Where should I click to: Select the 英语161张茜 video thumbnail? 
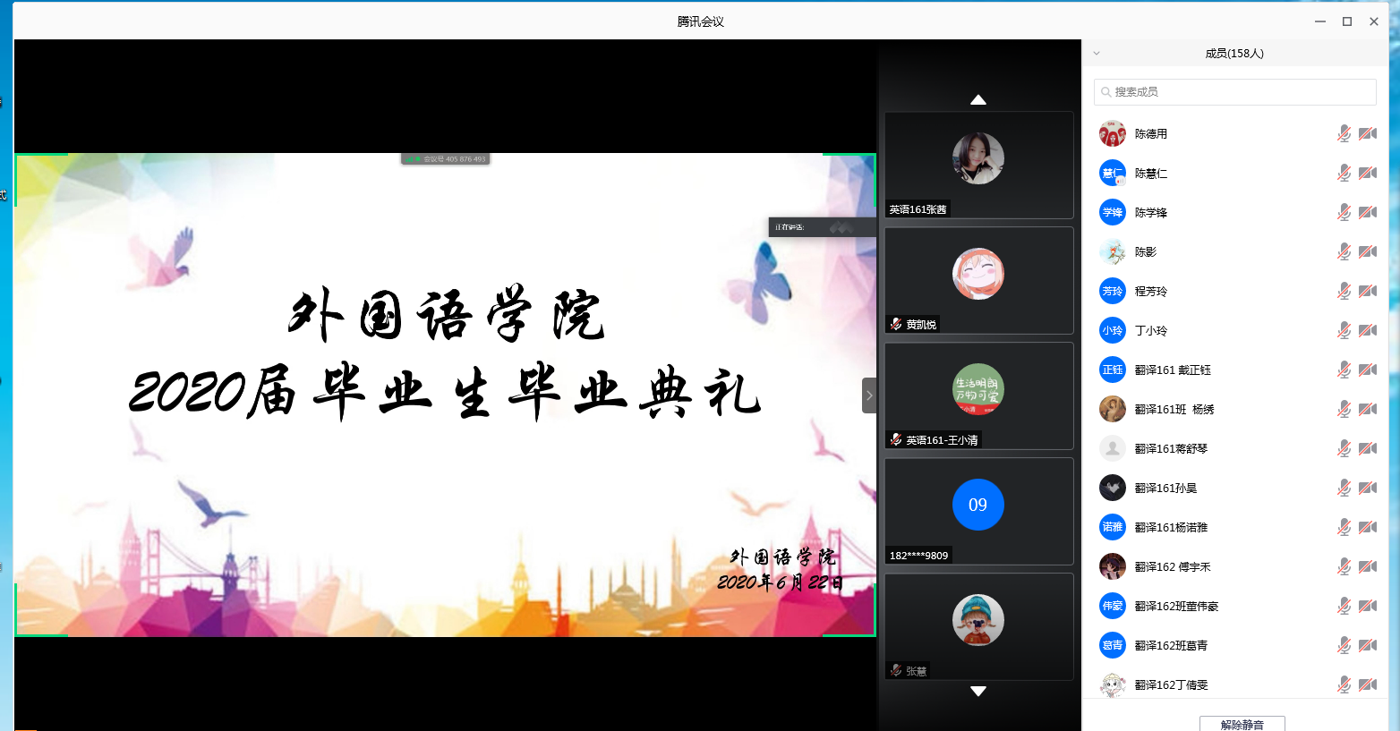click(x=978, y=165)
